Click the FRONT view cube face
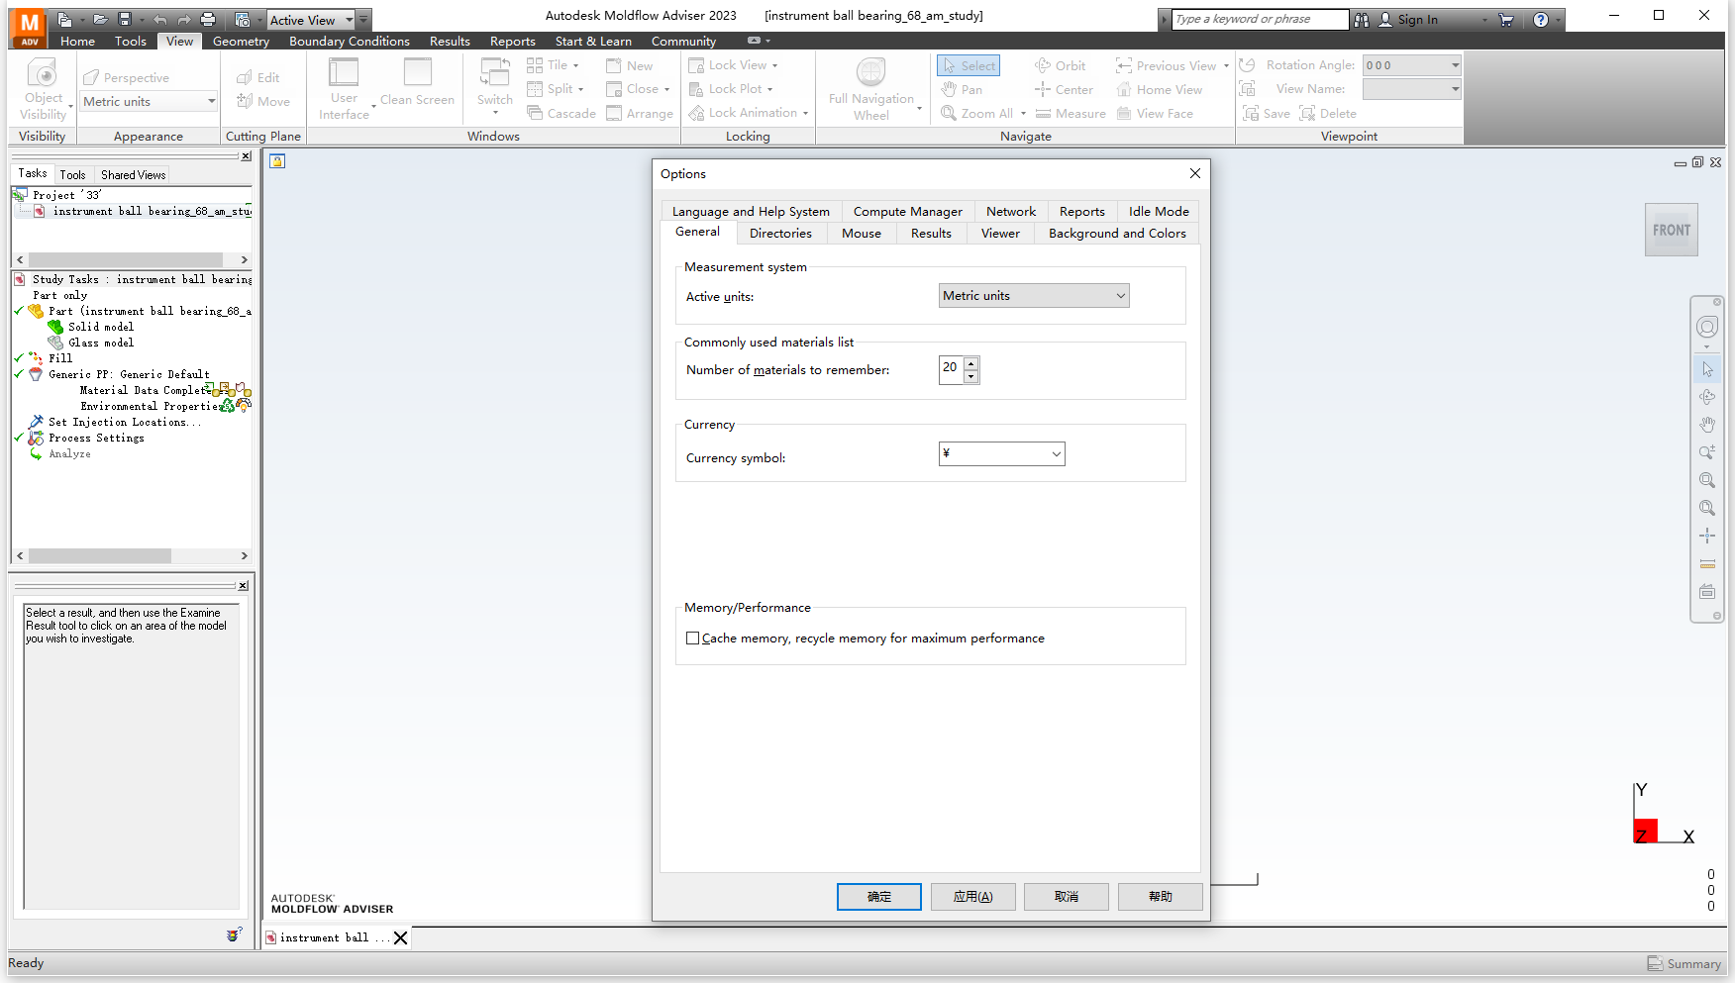The height and width of the screenshot is (983, 1735). tap(1672, 230)
